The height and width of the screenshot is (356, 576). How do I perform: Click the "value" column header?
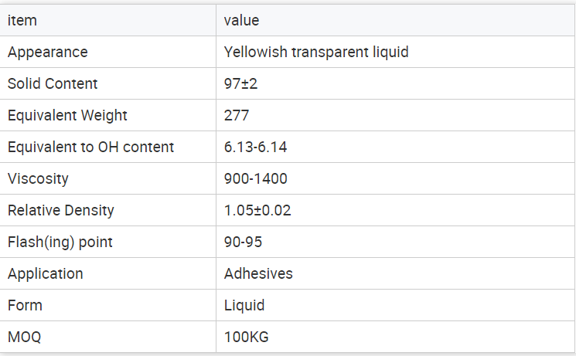click(241, 21)
